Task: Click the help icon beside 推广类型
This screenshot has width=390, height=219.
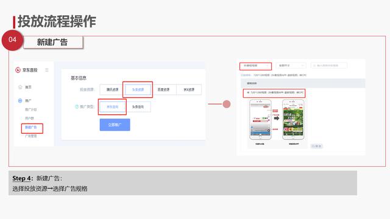Action: tap(77, 106)
